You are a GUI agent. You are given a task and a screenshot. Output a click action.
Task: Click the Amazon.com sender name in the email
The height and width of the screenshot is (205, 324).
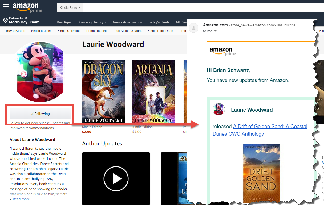click(x=215, y=25)
